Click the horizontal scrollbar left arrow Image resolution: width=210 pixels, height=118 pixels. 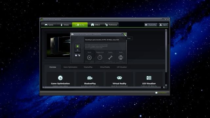pos(43,88)
